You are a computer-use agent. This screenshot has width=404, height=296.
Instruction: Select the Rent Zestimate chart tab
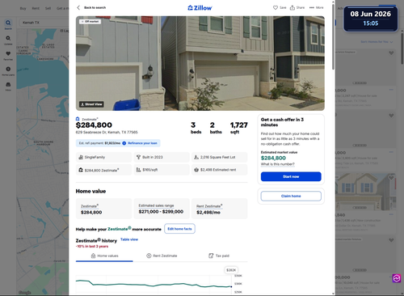point(162,256)
